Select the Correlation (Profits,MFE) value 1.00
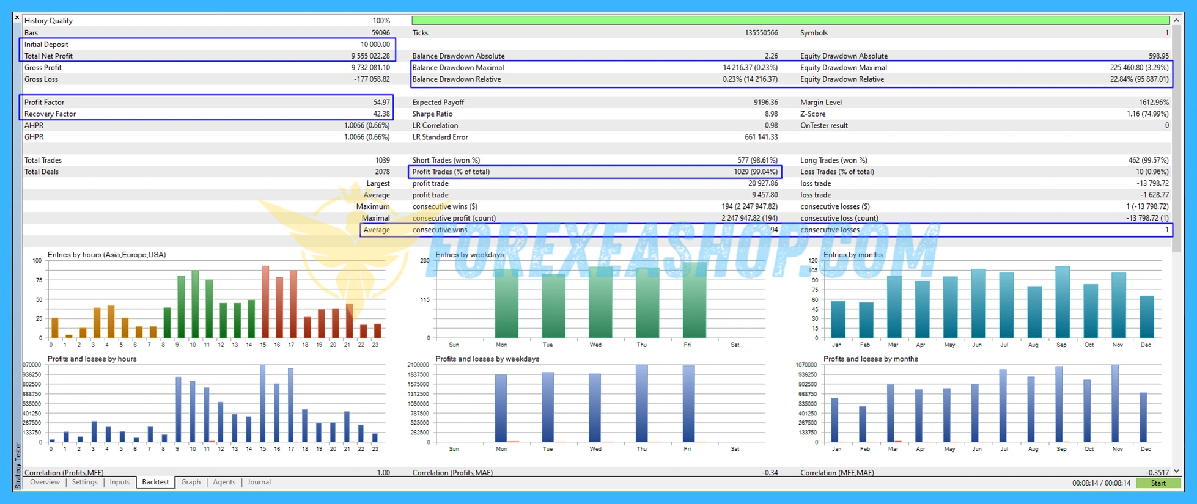1197x504 pixels. 383,473
